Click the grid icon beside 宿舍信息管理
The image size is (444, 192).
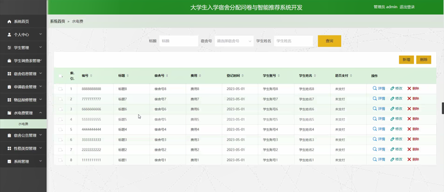[x=9, y=73]
